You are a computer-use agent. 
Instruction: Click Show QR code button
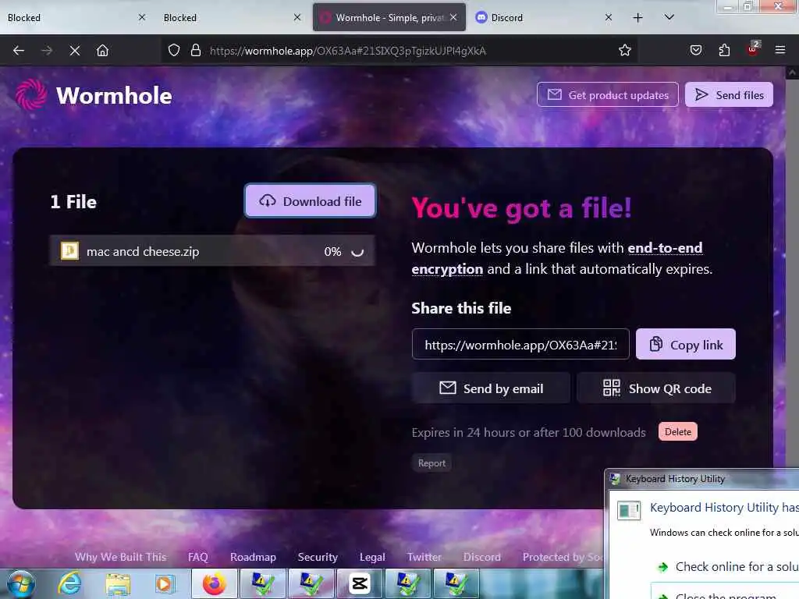coord(656,388)
